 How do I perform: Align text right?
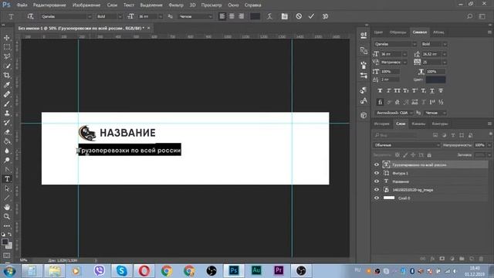pos(241,16)
